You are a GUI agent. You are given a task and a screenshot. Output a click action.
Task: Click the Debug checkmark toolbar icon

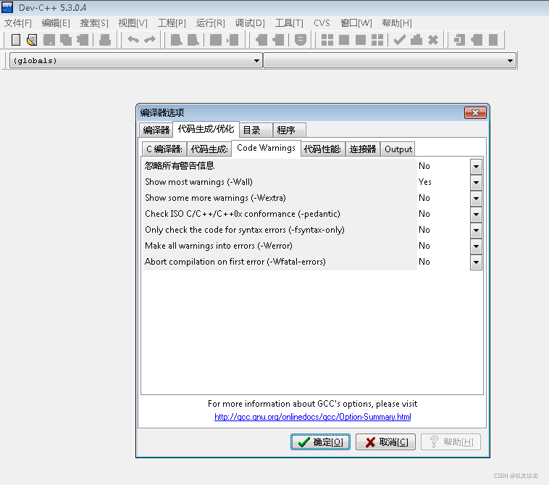click(400, 40)
